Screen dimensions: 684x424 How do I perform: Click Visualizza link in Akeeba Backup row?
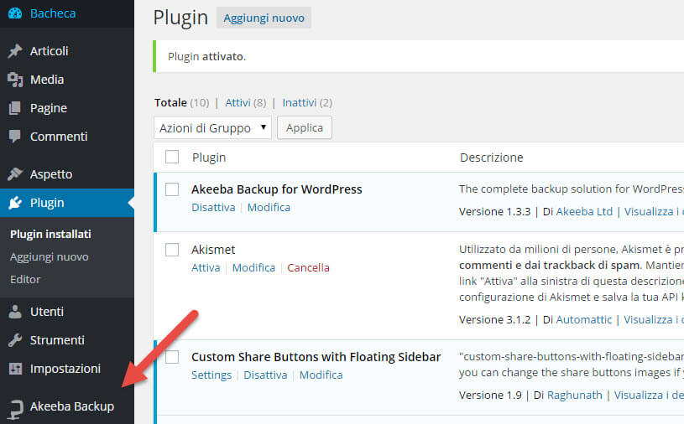click(x=654, y=211)
